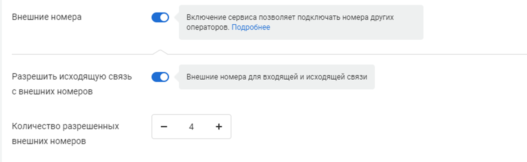
Task: Increase allowed external numbers with plus
Action: pyautogui.click(x=219, y=127)
